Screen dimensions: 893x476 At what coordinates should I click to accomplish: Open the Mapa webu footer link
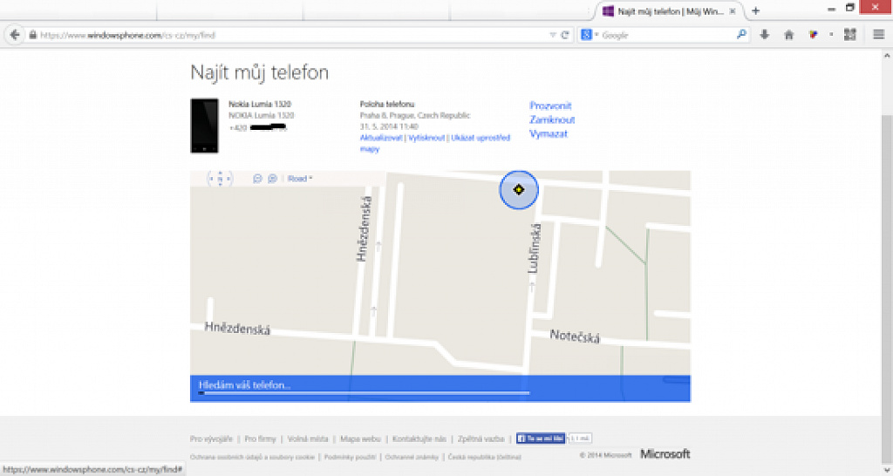pos(360,439)
